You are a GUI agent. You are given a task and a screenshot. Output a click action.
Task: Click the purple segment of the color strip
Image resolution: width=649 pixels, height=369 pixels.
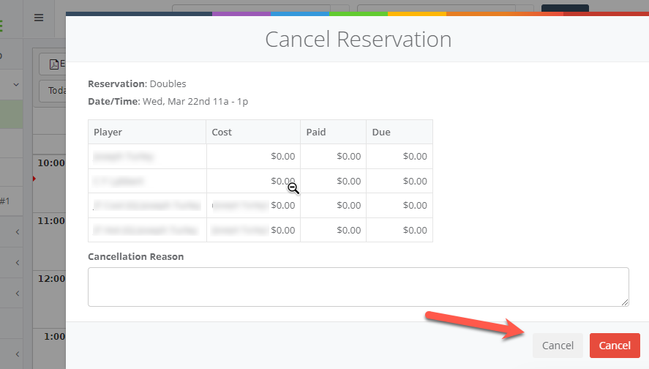coord(241,14)
